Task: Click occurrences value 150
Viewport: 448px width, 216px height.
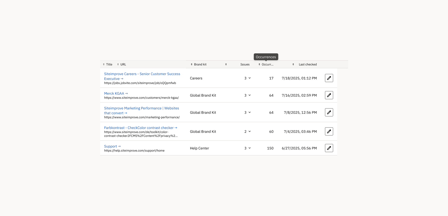Action: [270, 148]
